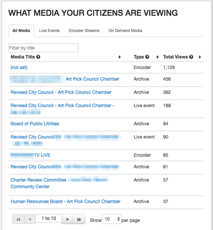Open the Show 10 per page dropdown

111,219
